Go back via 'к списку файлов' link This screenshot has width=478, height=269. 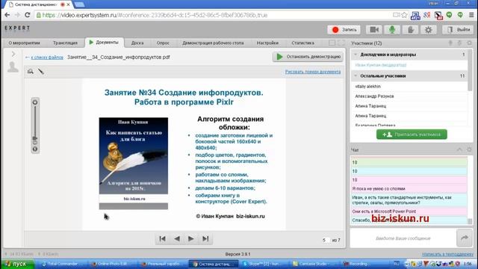point(47,57)
